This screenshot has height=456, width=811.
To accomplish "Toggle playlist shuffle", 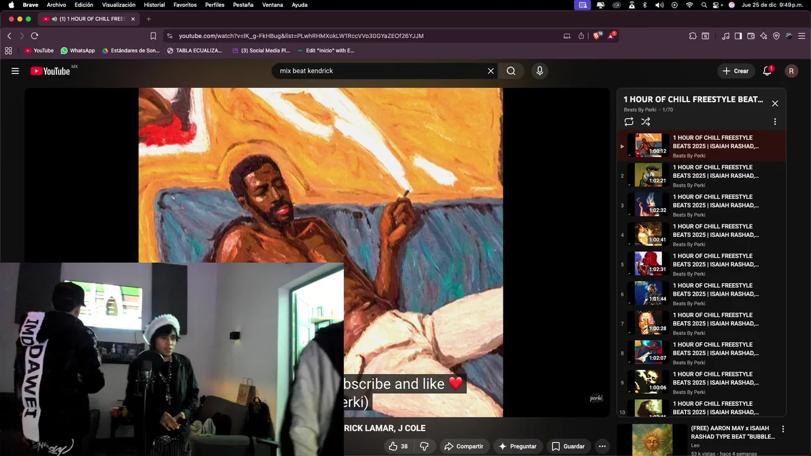I will (646, 122).
